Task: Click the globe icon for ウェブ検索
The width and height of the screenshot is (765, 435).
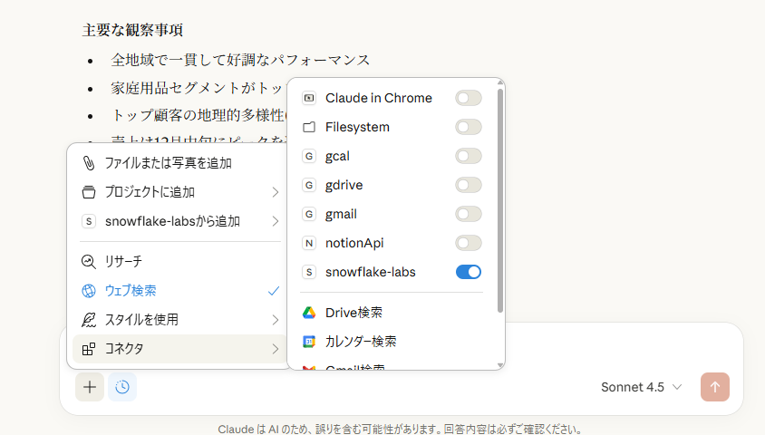Action: (88, 291)
